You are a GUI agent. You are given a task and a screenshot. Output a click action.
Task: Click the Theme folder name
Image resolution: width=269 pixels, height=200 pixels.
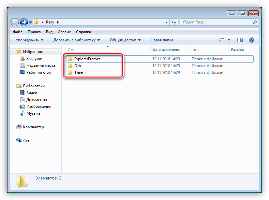[x=80, y=73]
